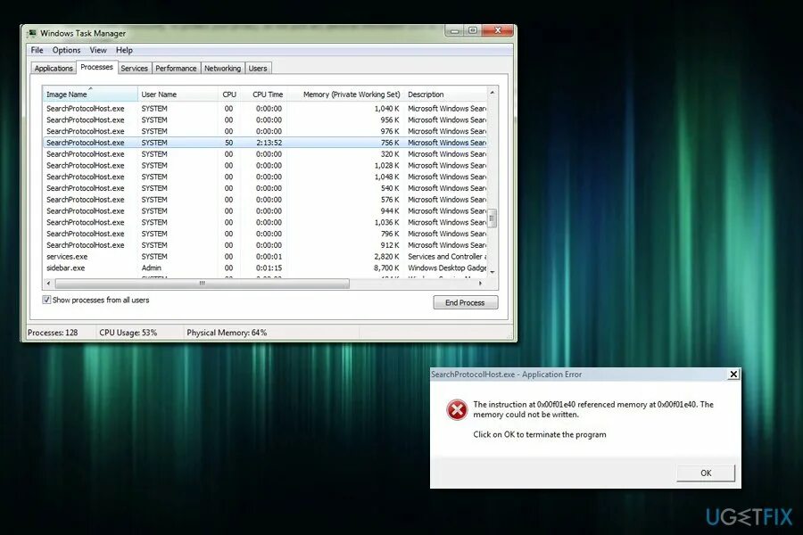Select SearchProtocolHost.exe row with 1,028 K memory
The height and width of the screenshot is (535, 803).
pos(265,165)
